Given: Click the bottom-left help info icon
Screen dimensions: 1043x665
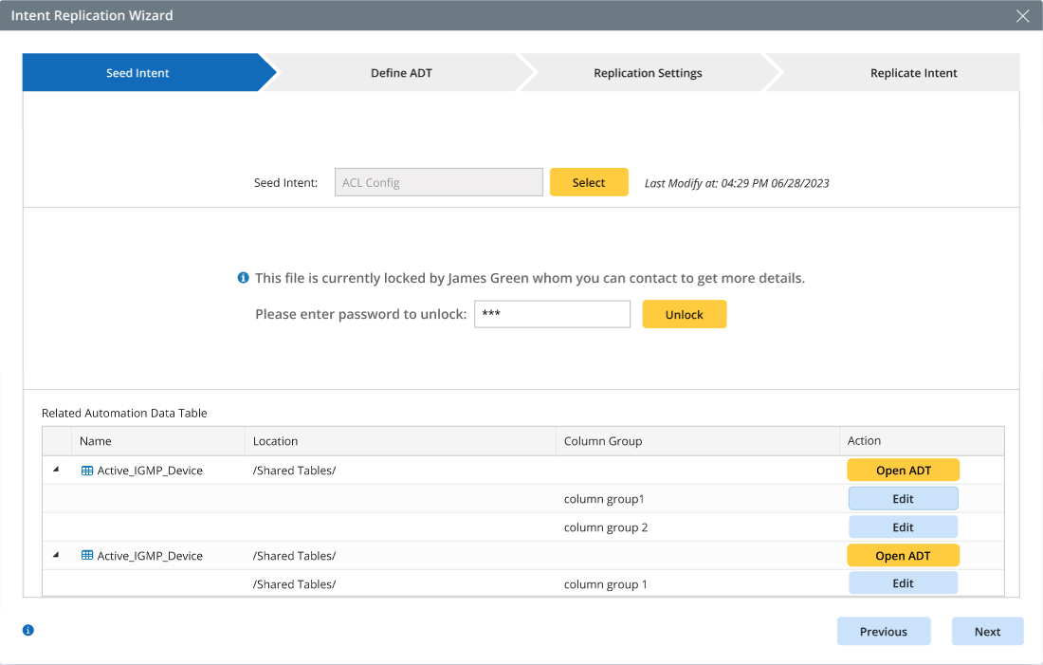Looking at the screenshot, I should pyautogui.click(x=28, y=630).
